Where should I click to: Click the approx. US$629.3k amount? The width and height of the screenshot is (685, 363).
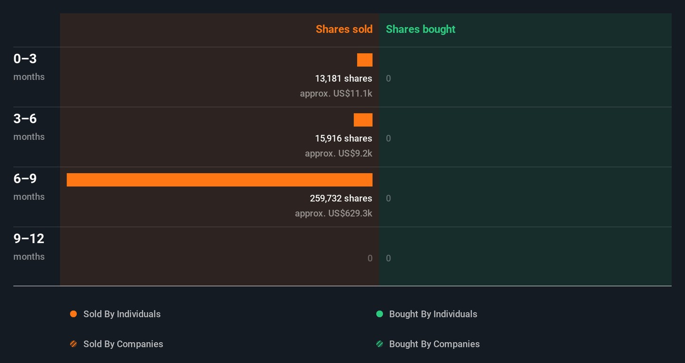click(x=333, y=214)
